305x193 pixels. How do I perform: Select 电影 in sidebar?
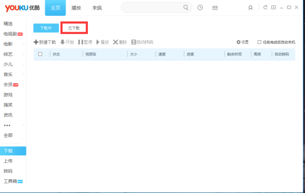pos(8,44)
